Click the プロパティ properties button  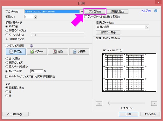95,11
